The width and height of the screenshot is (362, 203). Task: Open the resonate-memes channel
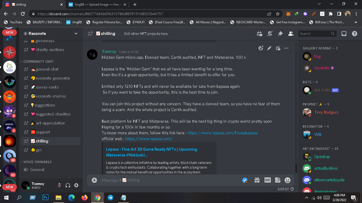click(51, 96)
